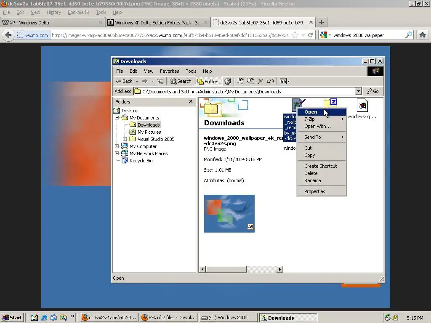This screenshot has width=431, height=323.
Task: Switch to 8% of 2 files download taskbar button
Action: 169,318
